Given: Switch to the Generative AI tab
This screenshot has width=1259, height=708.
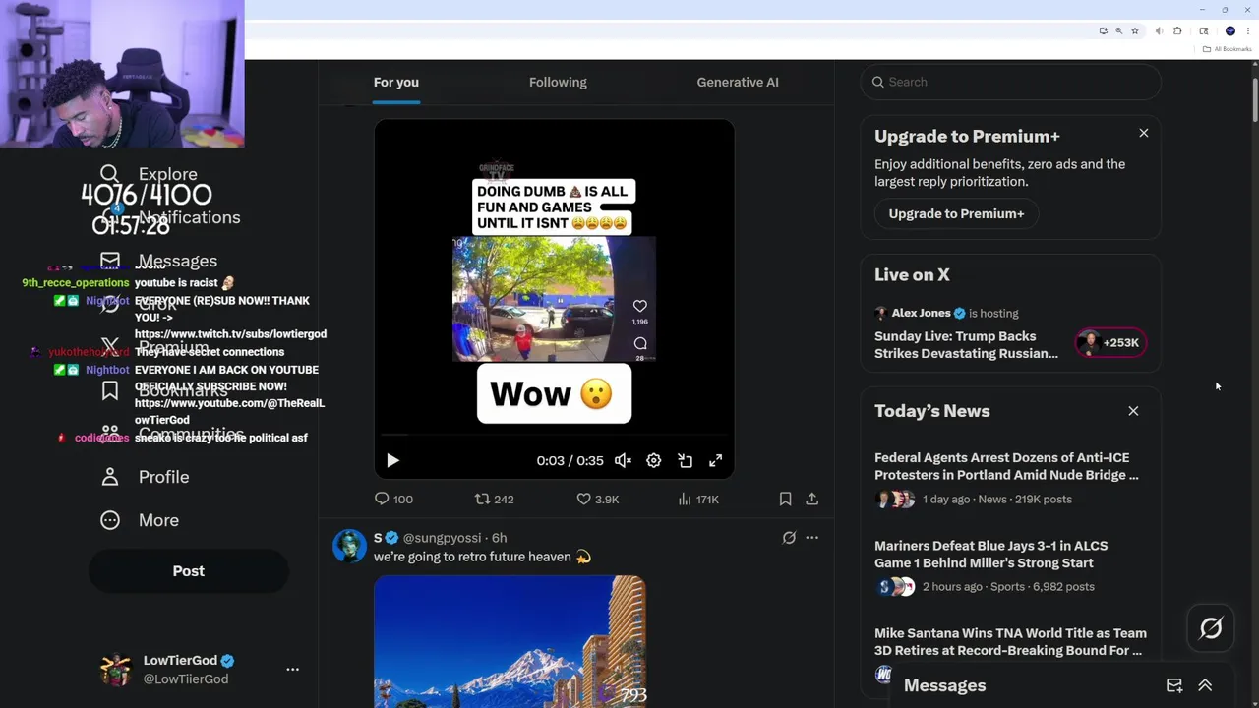Looking at the screenshot, I should (x=738, y=82).
